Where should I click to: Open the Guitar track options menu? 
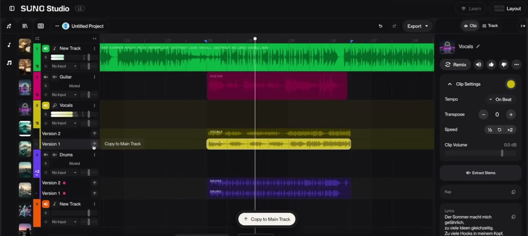[x=94, y=77]
